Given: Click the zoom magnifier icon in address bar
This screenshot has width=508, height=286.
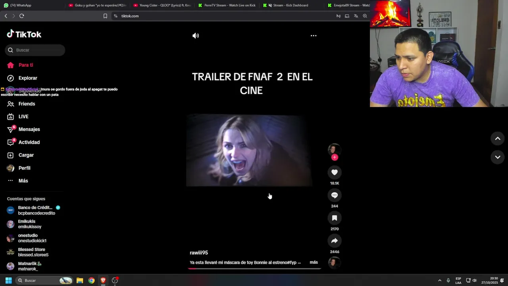Looking at the screenshot, I should click(x=365, y=16).
